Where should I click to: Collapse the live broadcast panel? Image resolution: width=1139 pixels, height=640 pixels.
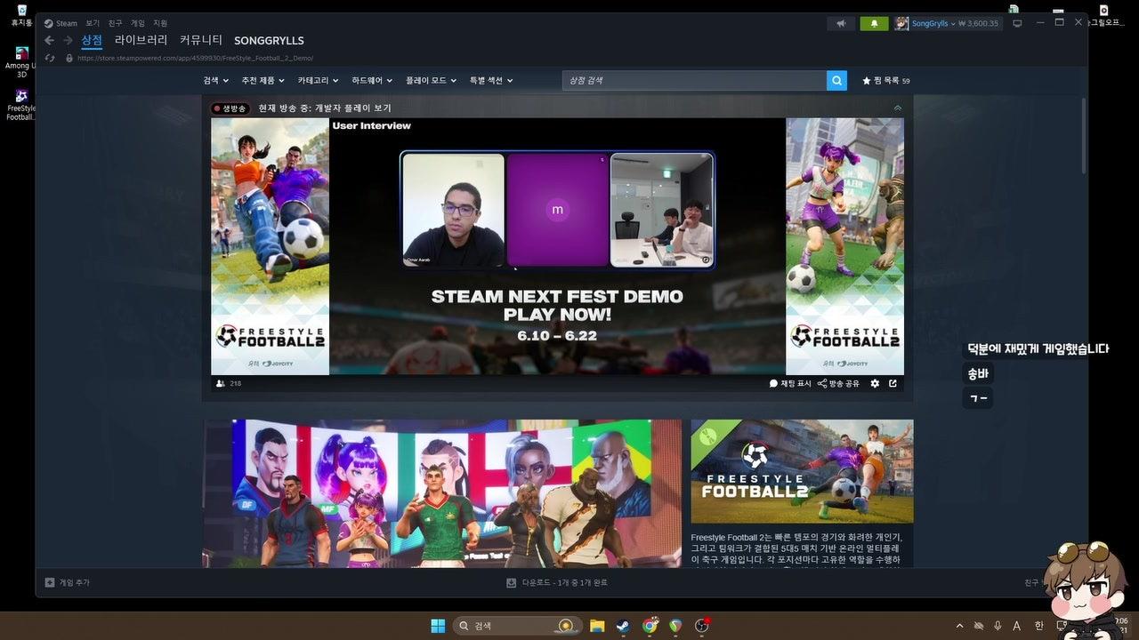pos(897,108)
